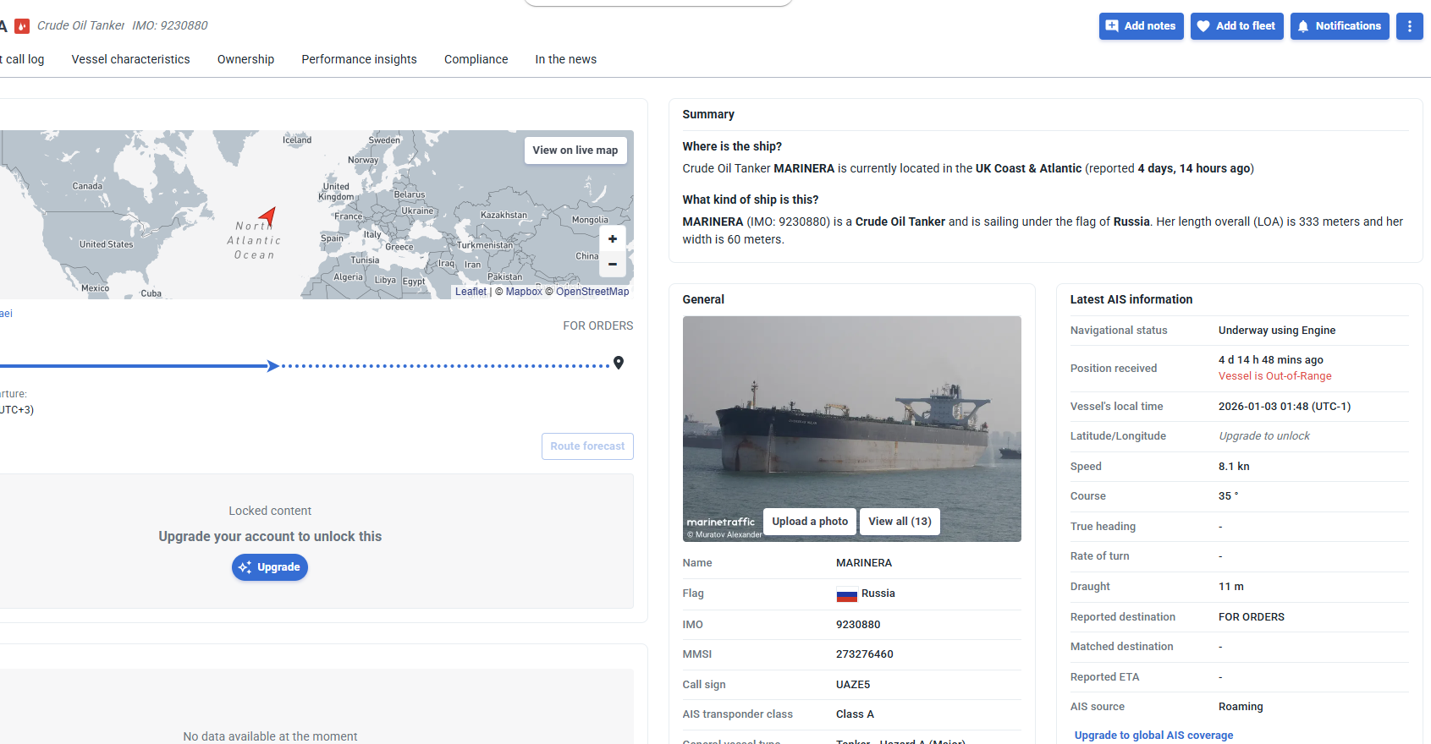
Task: View all 13 vessel photos
Action: point(899,522)
